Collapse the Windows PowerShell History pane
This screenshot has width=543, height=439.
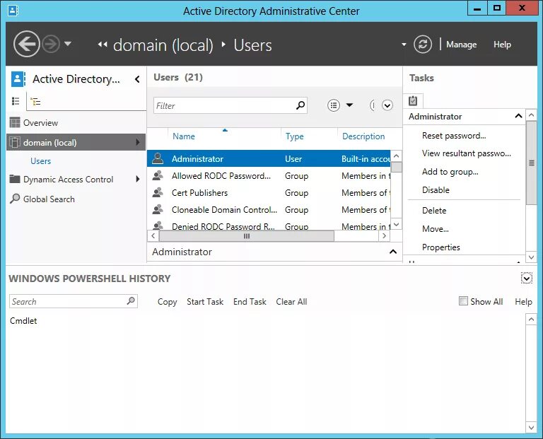pos(526,278)
